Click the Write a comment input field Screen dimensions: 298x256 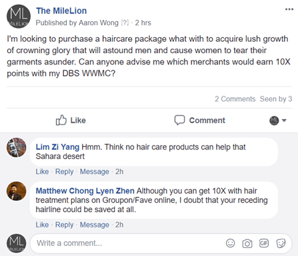[x=161, y=243]
